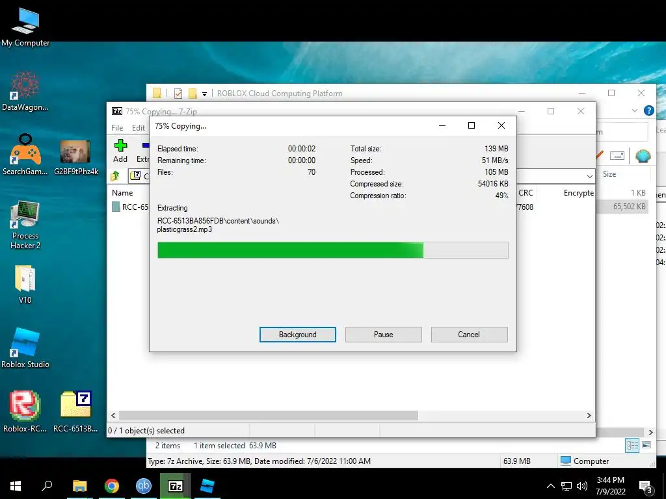
Task: Open notification center with 3 notifications
Action: [646, 487]
